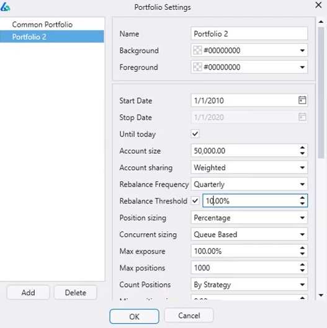Decrease Max positions with down arrow
327x328 pixels.
[302, 270]
